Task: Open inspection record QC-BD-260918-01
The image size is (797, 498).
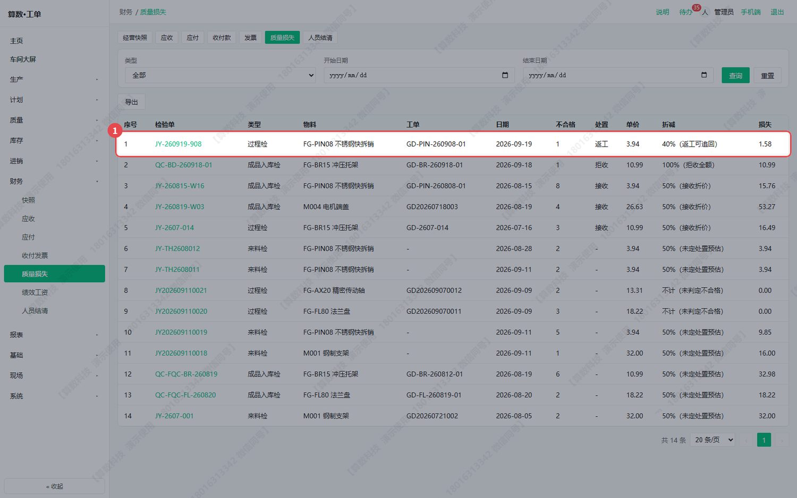Action: coord(183,165)
